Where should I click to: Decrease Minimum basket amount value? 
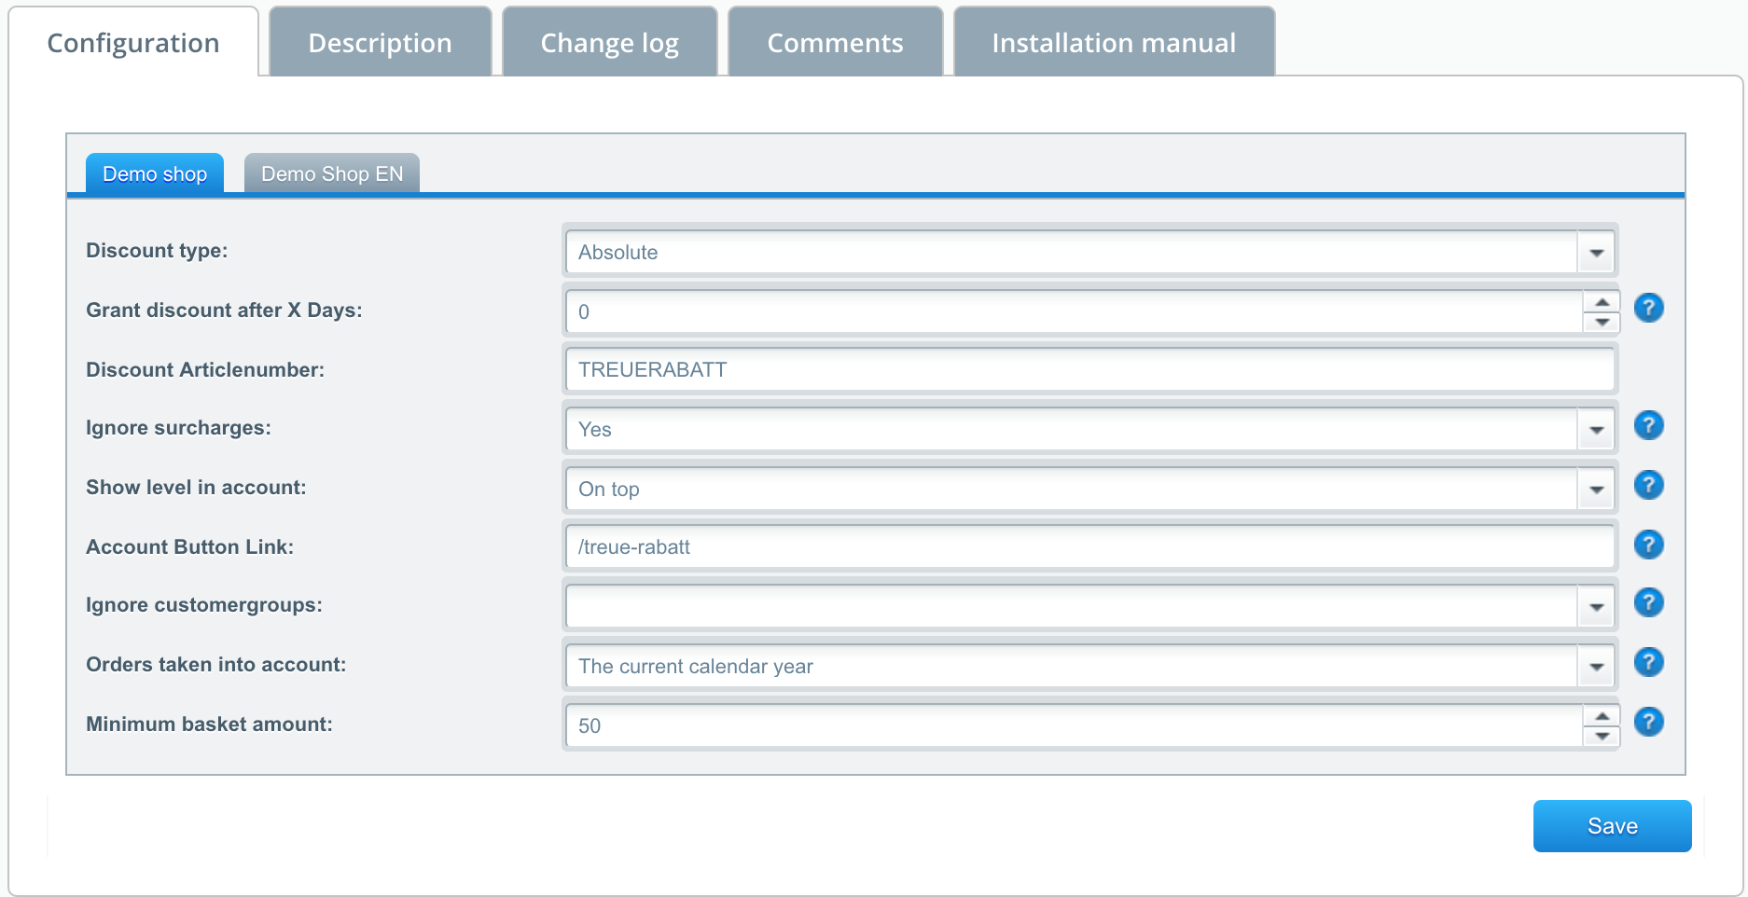coord(1602,736)
